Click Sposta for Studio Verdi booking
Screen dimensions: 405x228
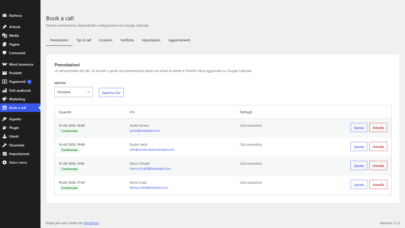359,146
